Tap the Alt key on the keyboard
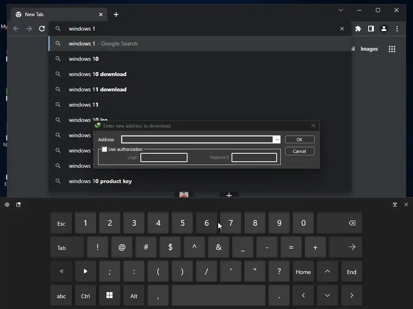 coord(134,296)
